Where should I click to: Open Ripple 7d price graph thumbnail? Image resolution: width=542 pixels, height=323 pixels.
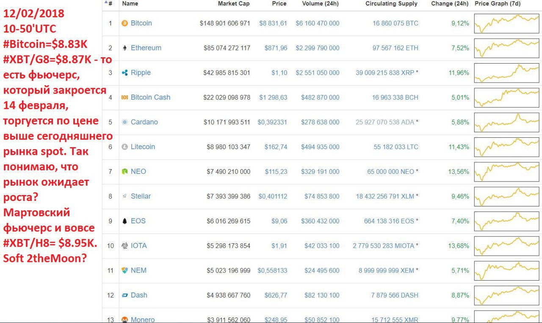[507, 73]
